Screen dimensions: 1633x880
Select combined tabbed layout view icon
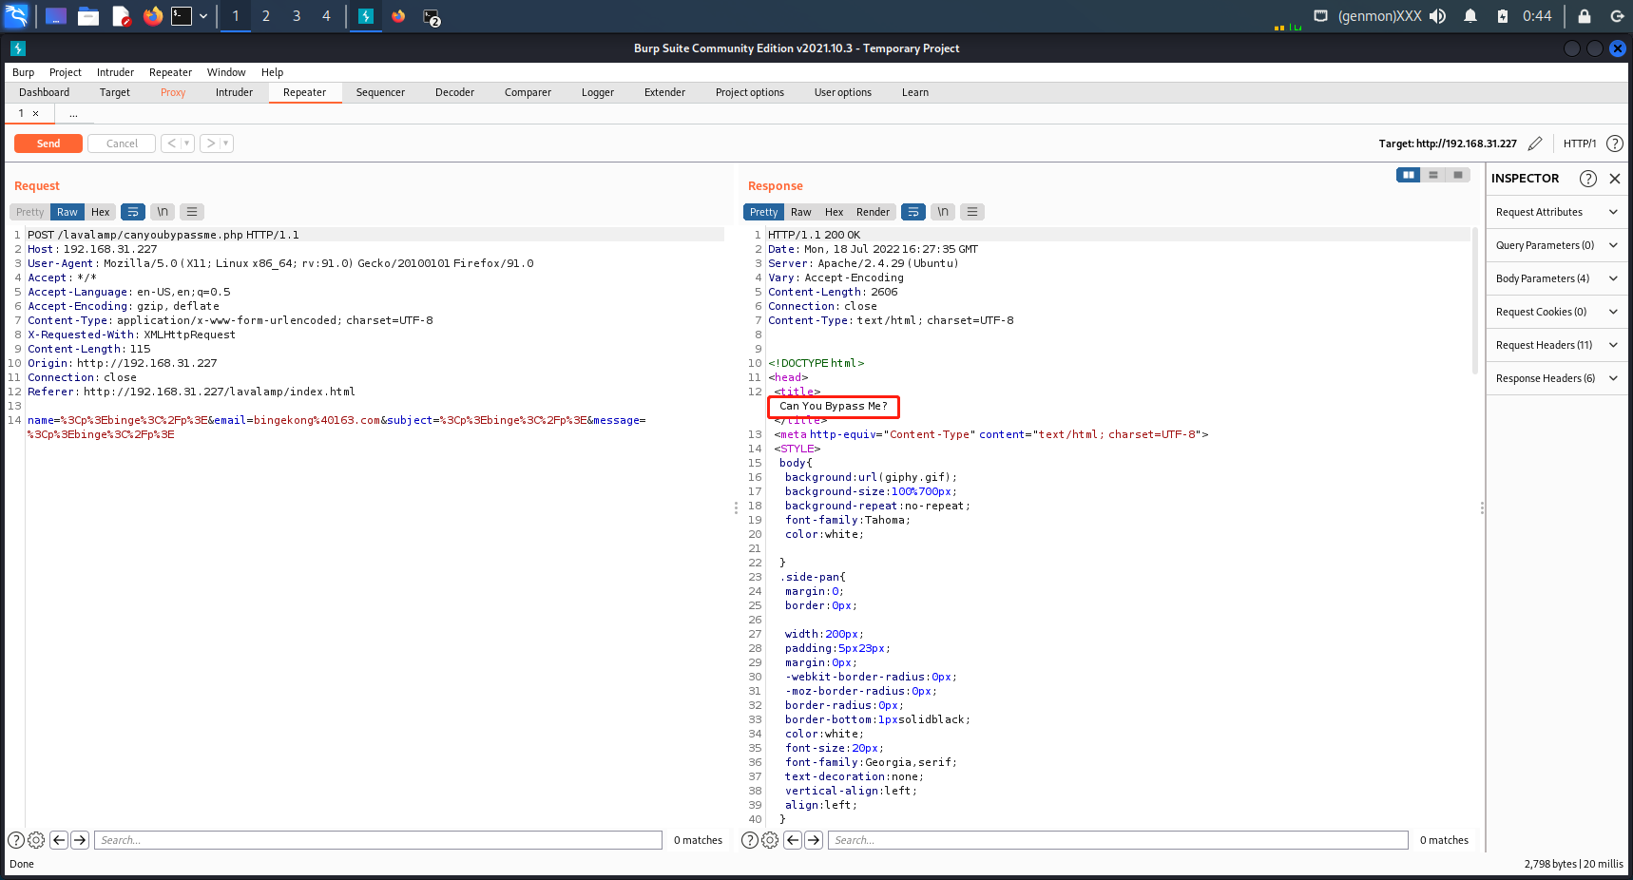tap(1458, 175)
